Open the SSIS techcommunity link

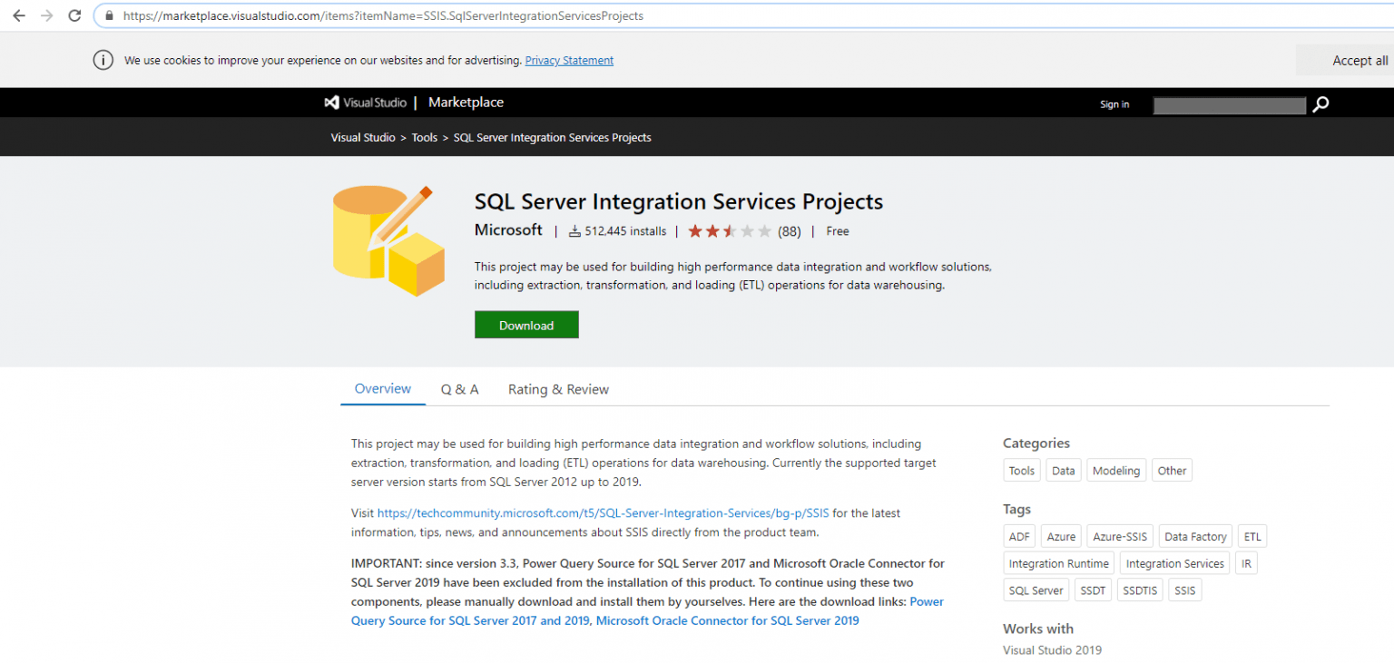(604, 512)
